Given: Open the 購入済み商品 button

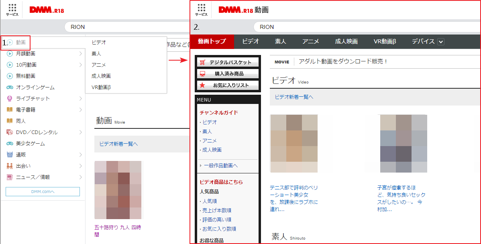Looking at the screenshot, I should tap(228, 73).
